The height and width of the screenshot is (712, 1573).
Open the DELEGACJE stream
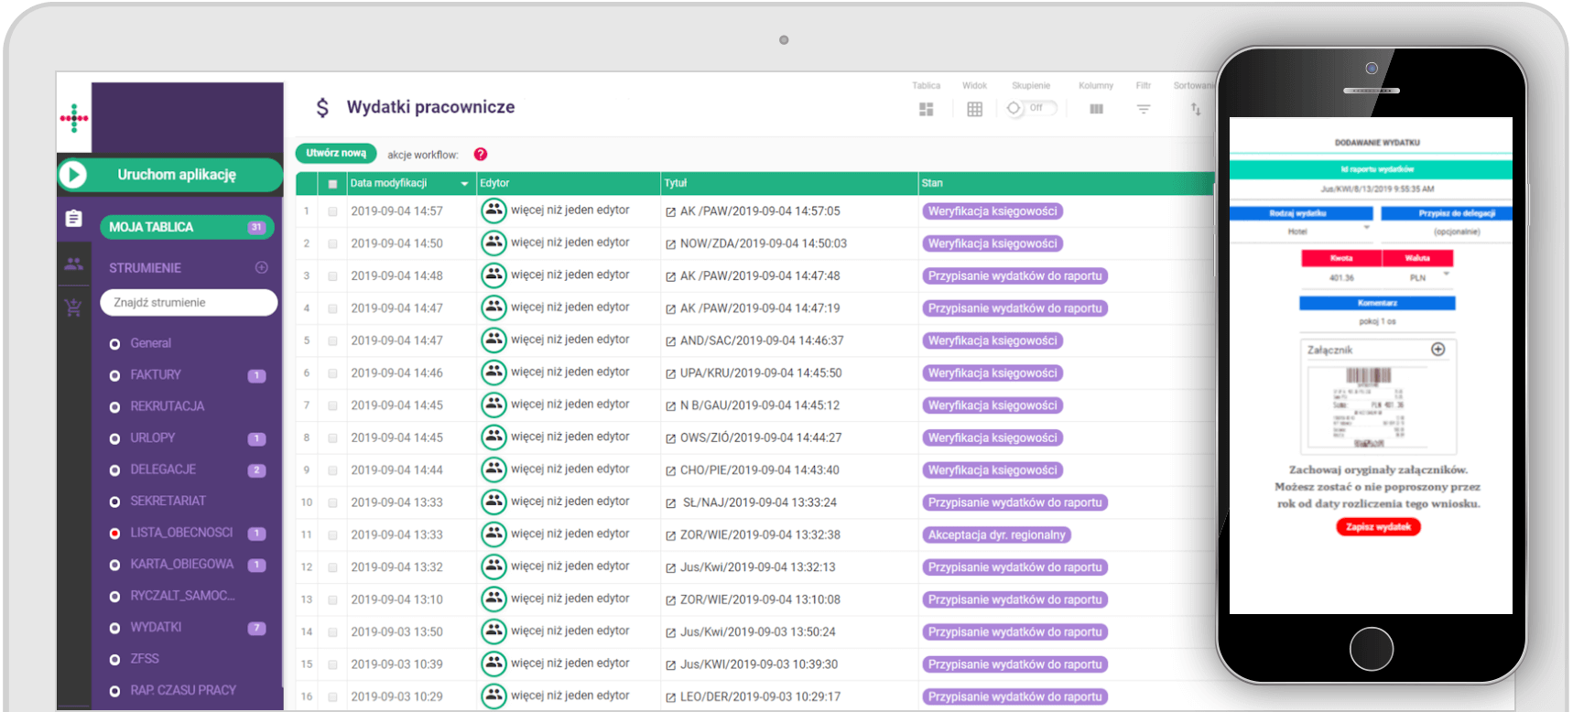tap(163, 469)
